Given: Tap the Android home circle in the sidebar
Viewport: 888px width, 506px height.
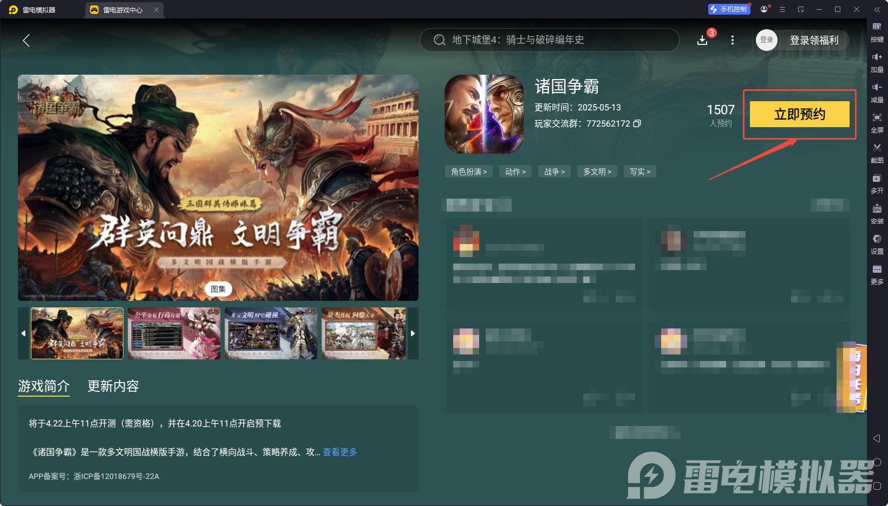Looking at the screenshot, I should pyautogui.click(x=877, y=462).
